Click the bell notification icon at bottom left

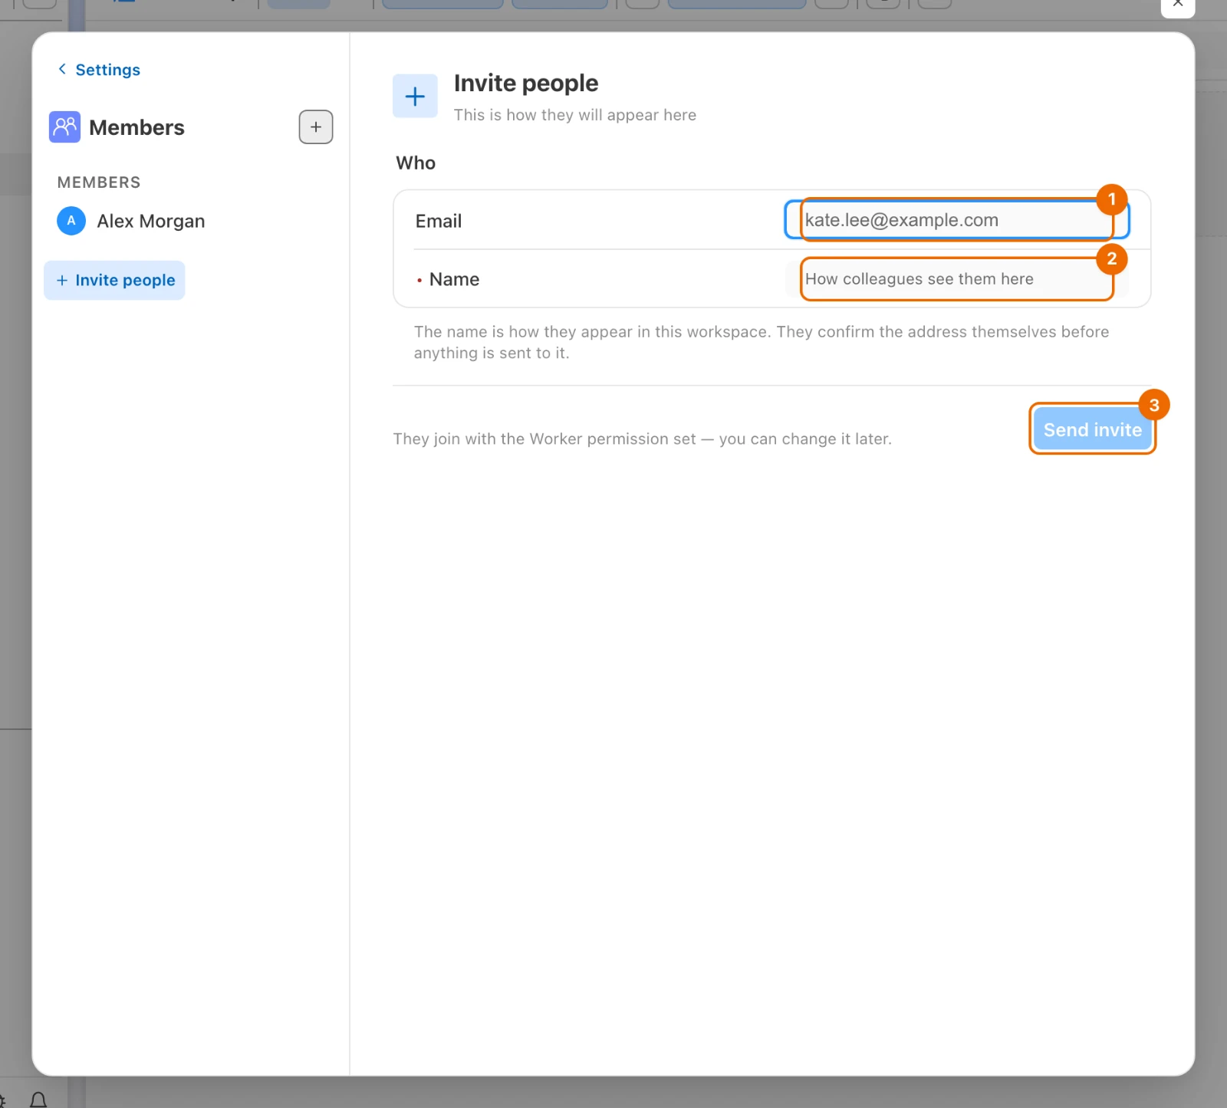38,1100
